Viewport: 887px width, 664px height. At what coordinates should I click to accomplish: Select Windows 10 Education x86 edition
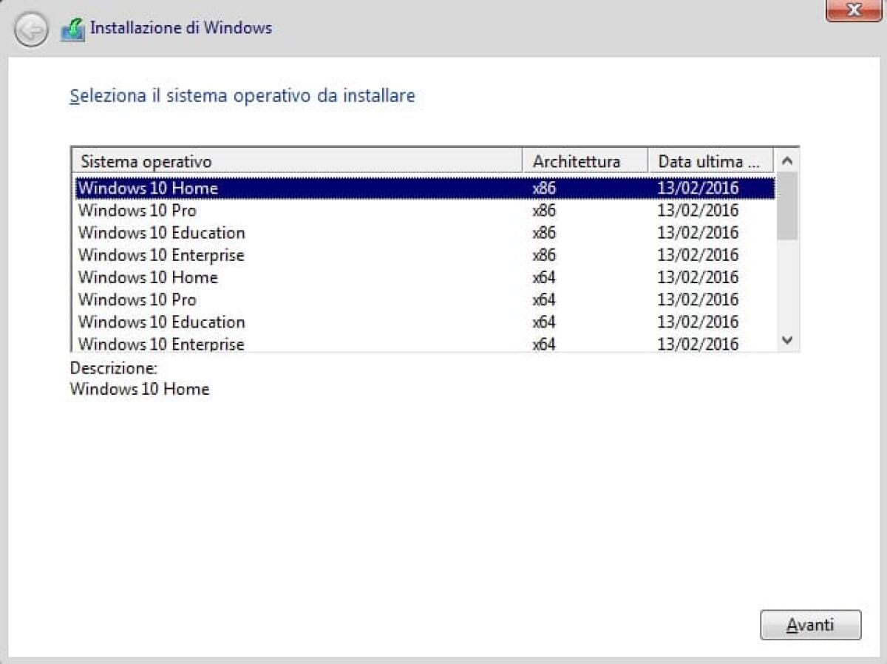point(222,233)
